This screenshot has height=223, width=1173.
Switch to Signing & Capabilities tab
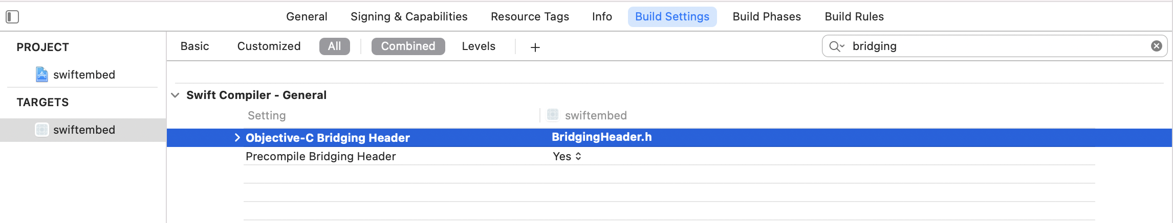(x=409, y=16)
